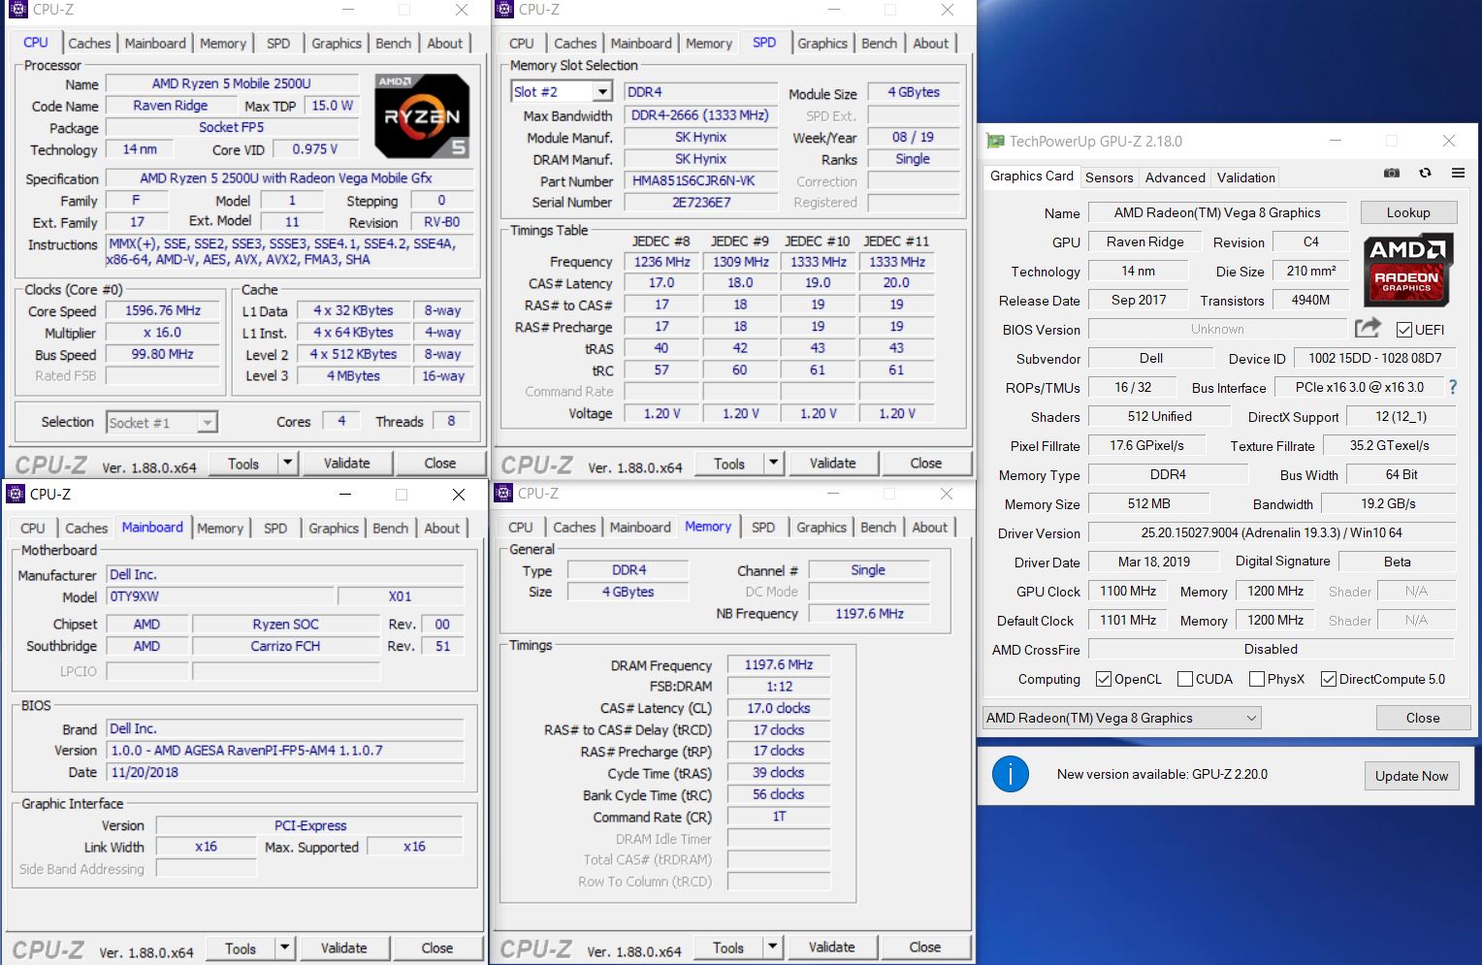1482x965 pixels.
Task: Click Close button in the Memory window
Action: (x=924, y=947)
